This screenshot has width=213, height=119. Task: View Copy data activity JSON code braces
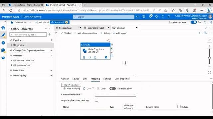[90, 57]
